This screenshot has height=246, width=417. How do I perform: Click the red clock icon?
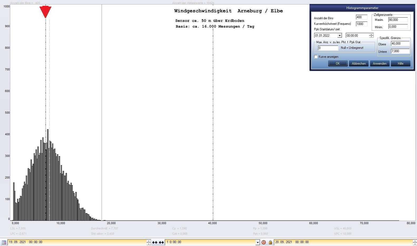pyautogui.click(x=263, y=242)
